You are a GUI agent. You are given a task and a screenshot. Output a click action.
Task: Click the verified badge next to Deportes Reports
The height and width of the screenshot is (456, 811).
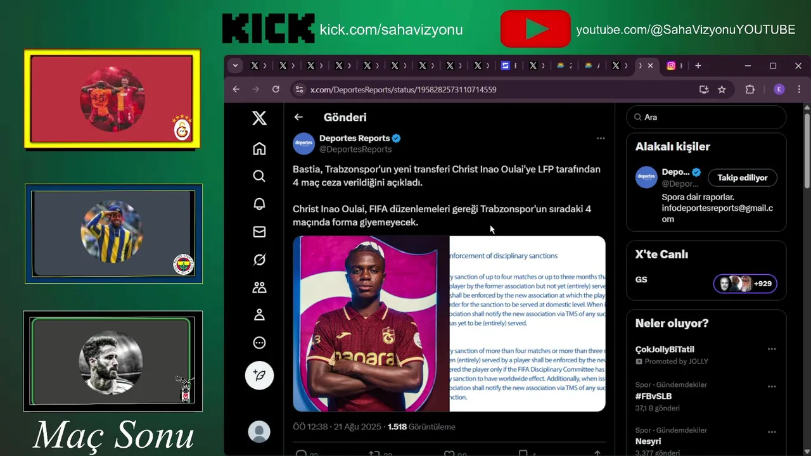[397, 138]
